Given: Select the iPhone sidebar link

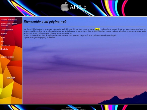Looking at the screenshot, I should 4,33.
